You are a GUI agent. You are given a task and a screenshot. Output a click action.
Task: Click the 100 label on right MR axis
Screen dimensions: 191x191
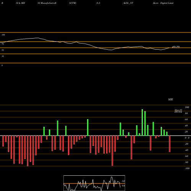tap(187, 107)
